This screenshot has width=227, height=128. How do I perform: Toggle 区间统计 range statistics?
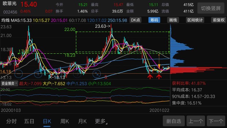coord(195,20)
